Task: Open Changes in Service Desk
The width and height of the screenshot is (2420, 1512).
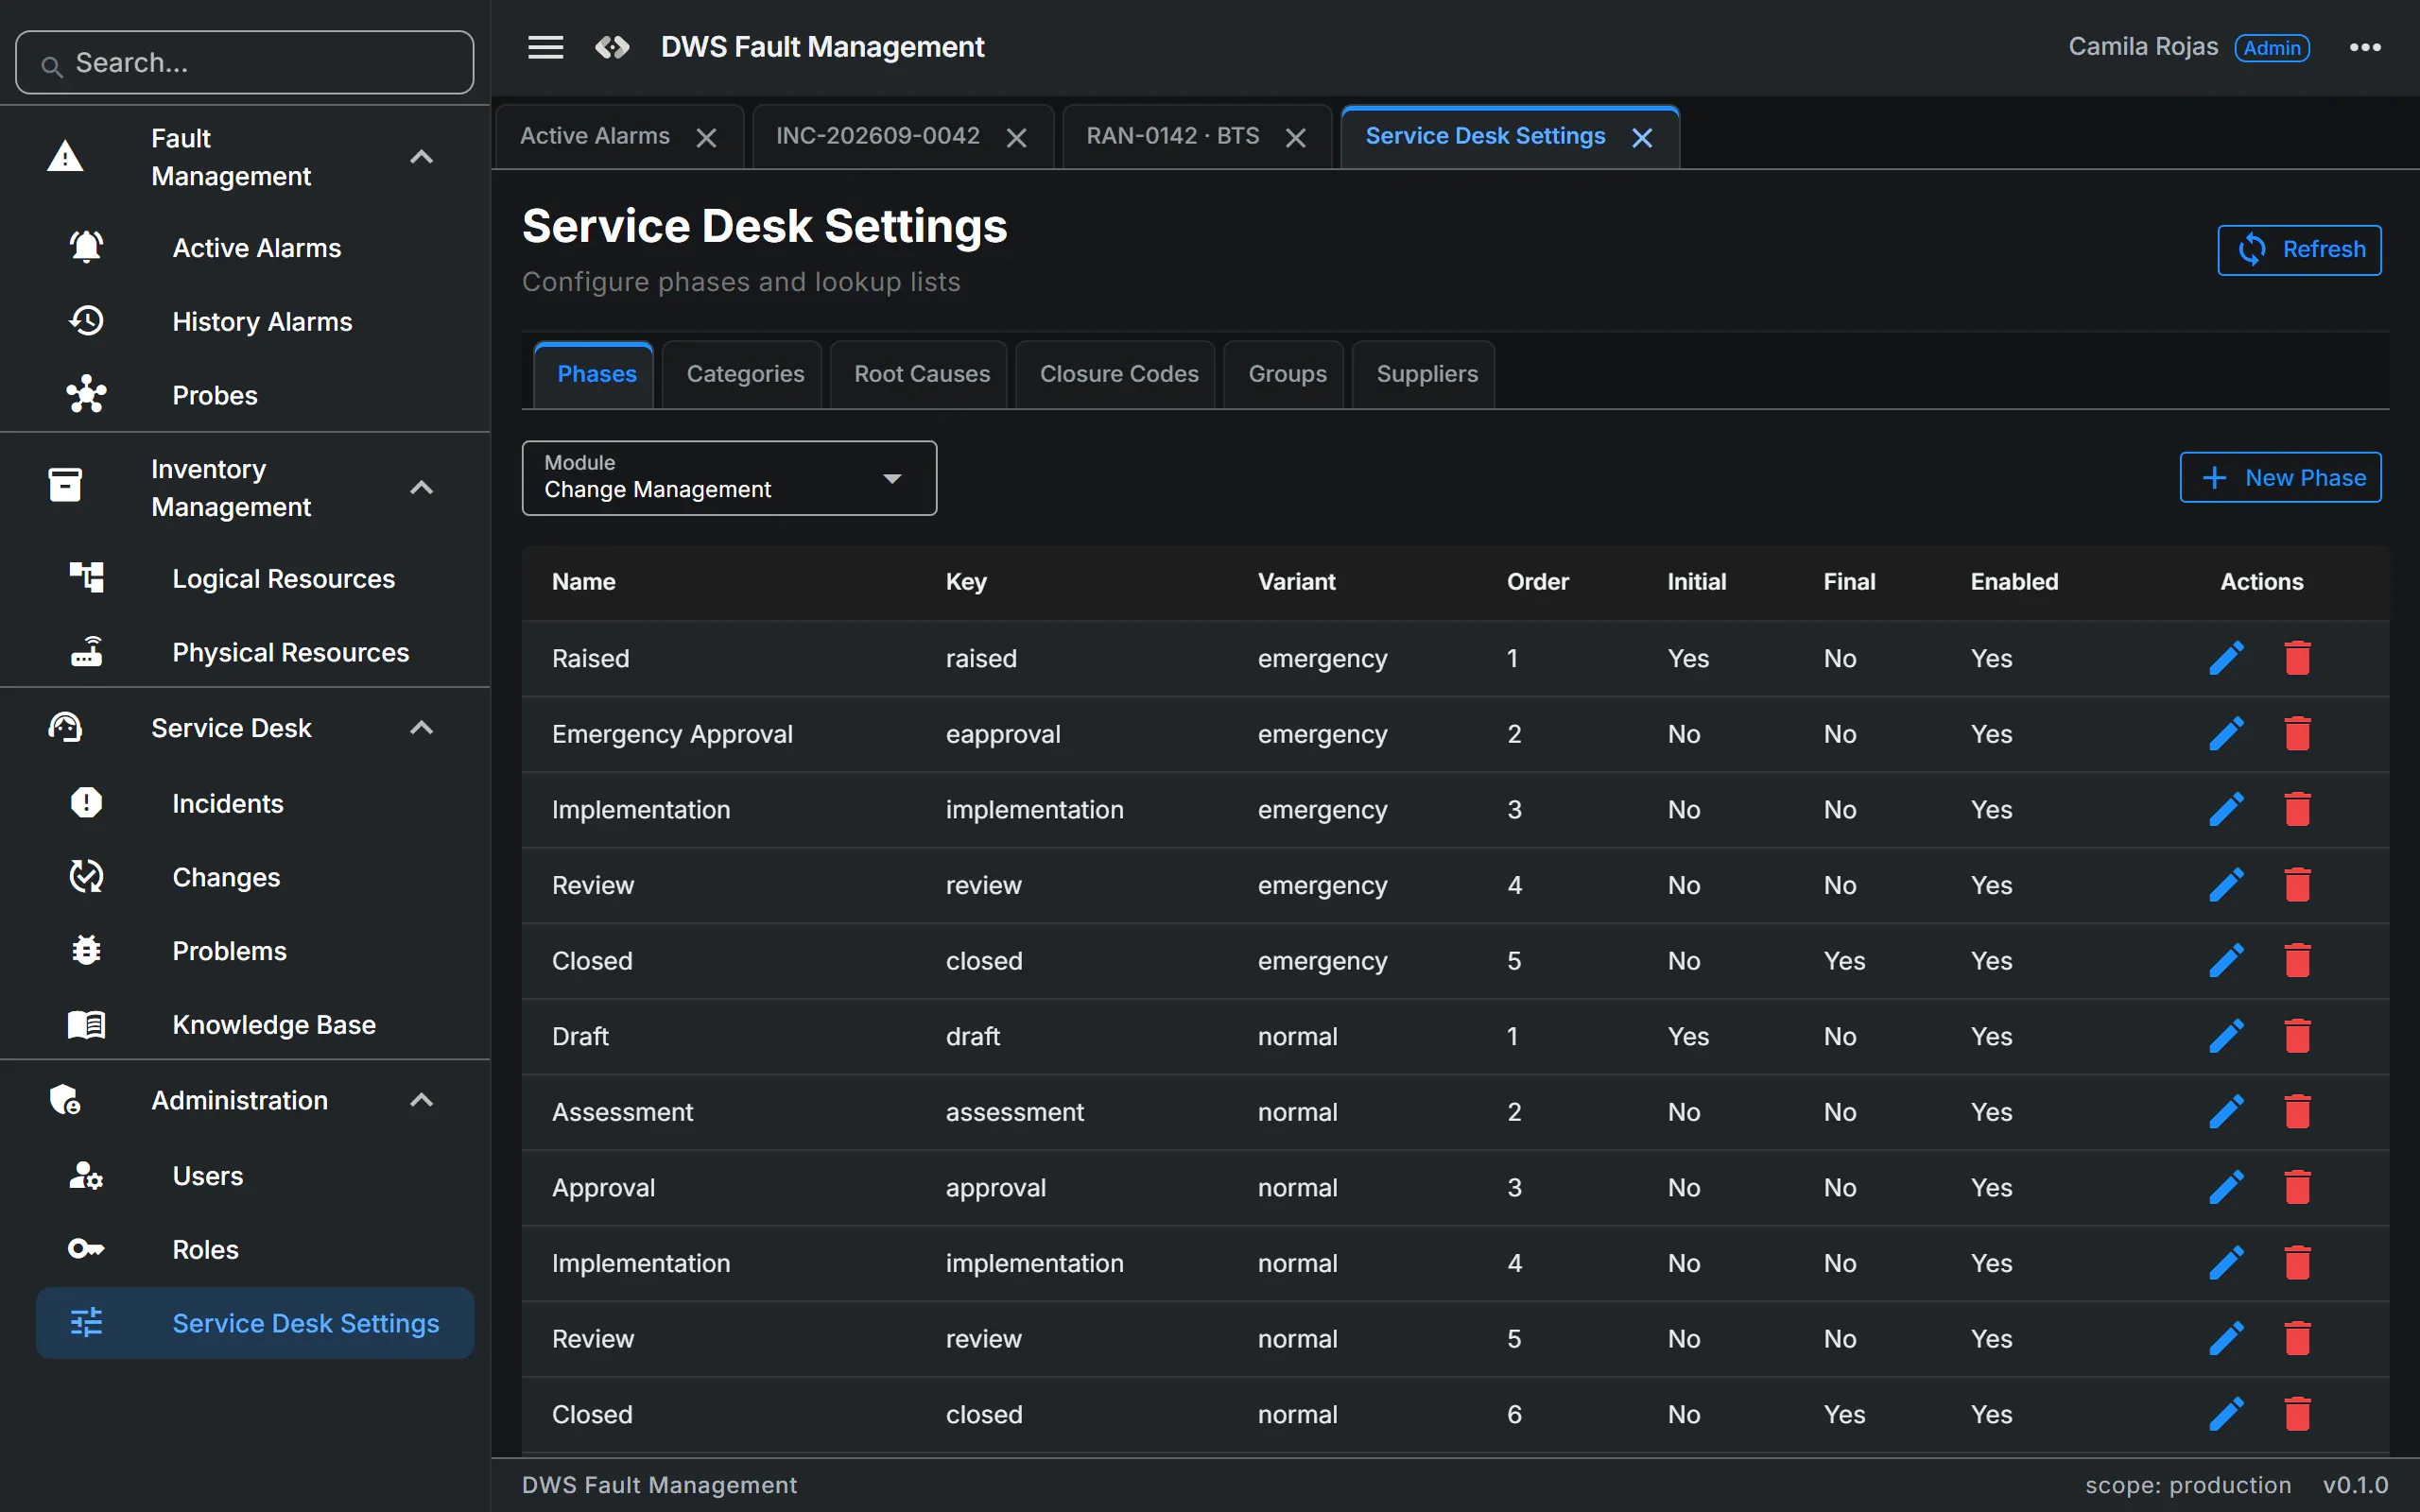Action: (255, 877)
